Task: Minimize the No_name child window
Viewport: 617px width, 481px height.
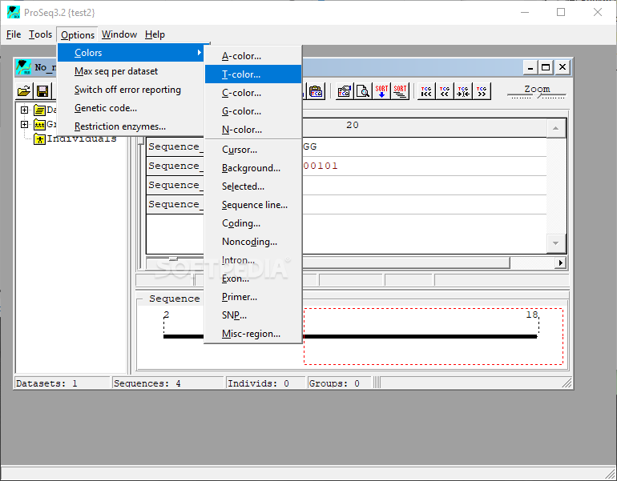Action: [x=530, y=67]
